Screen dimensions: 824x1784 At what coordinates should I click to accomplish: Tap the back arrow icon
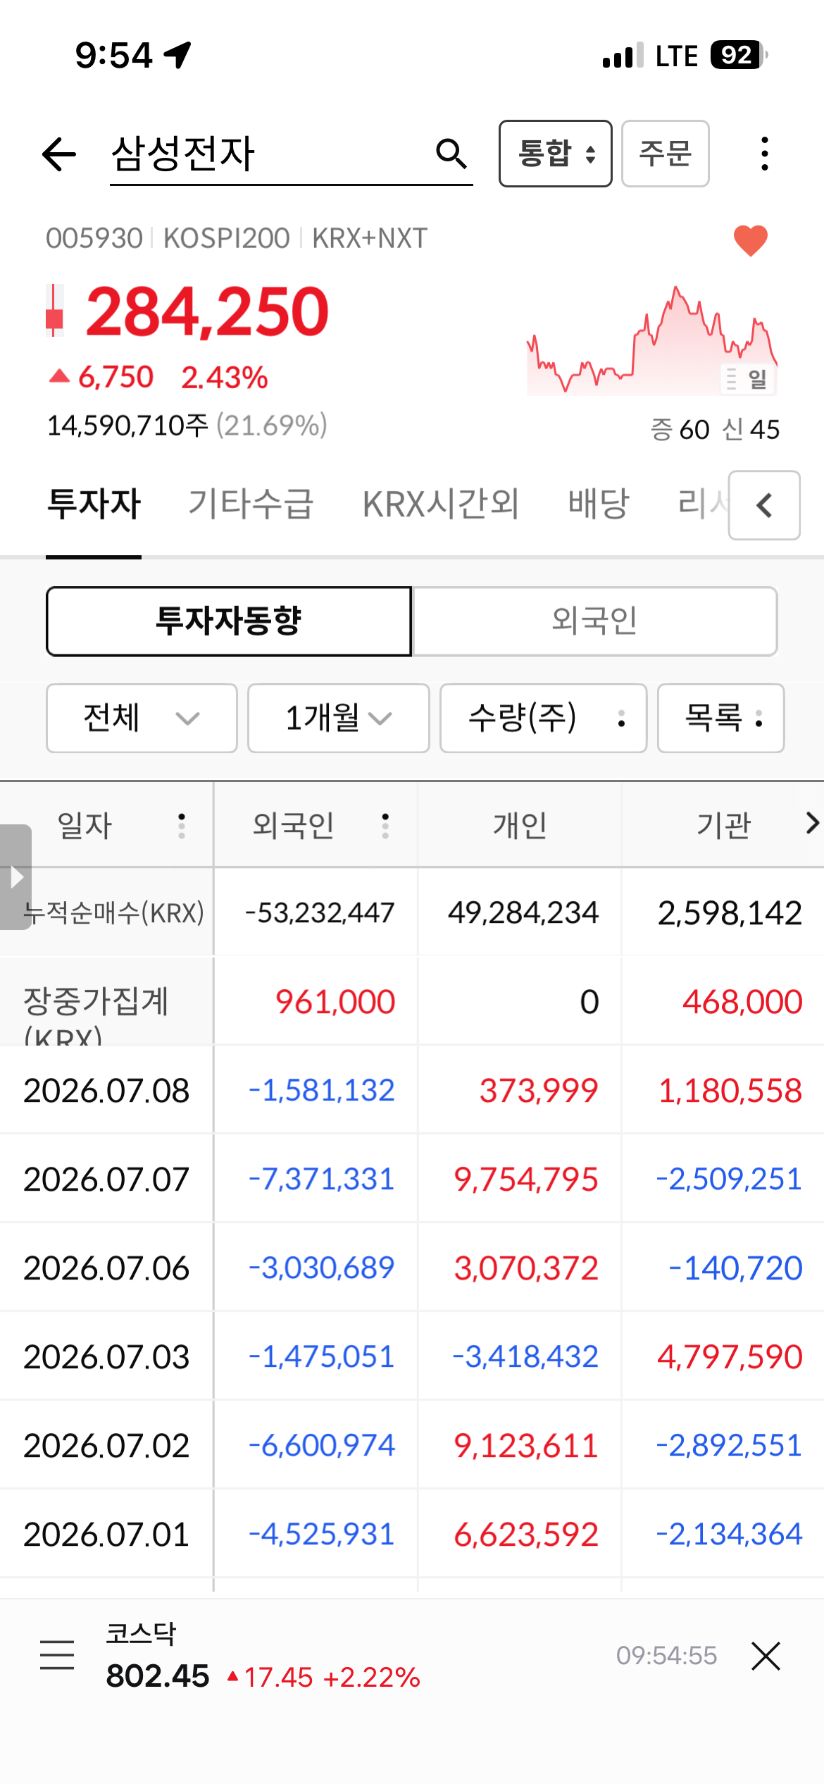tap(59, 154)
